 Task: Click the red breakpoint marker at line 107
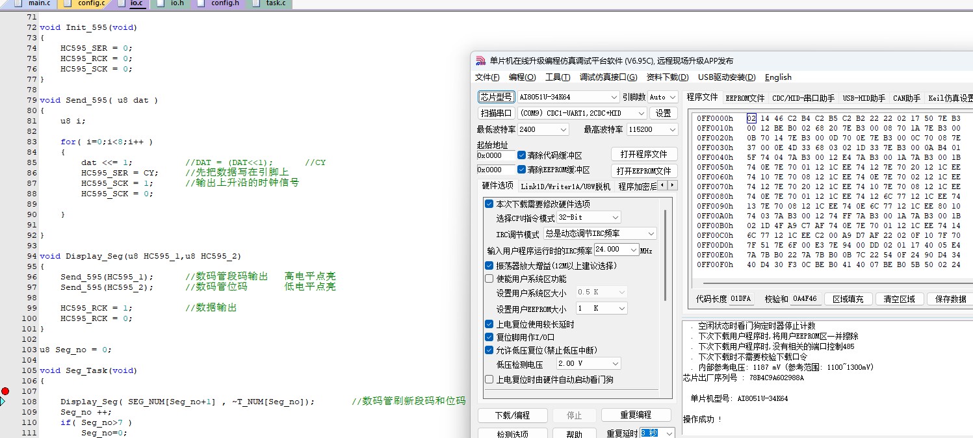click(5, 391)
